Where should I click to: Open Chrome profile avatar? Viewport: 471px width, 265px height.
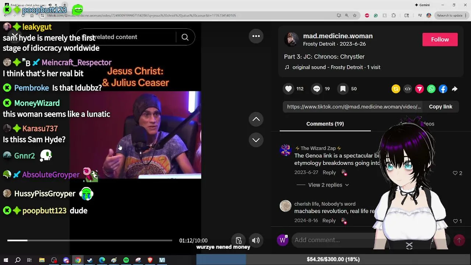[429, 15]
